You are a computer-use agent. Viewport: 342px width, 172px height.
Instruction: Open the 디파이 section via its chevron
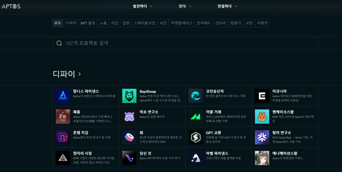pyautogui.click(x=80, y=74)
